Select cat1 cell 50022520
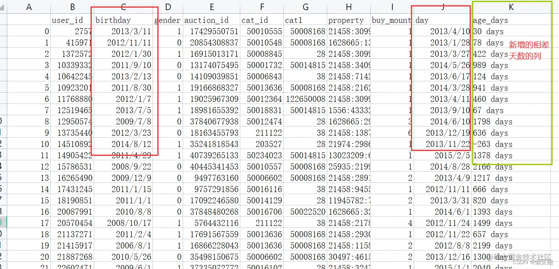The width and height of the screenshot is (559, 269). point(305,212)
